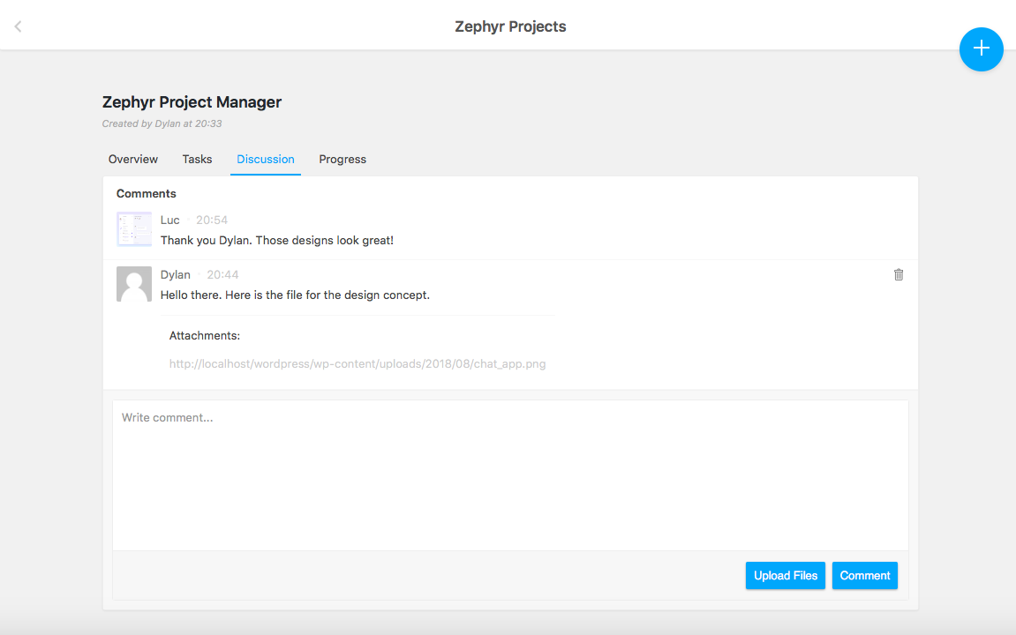
Task: Switch to the Overview tab
Action: [133, 160]
